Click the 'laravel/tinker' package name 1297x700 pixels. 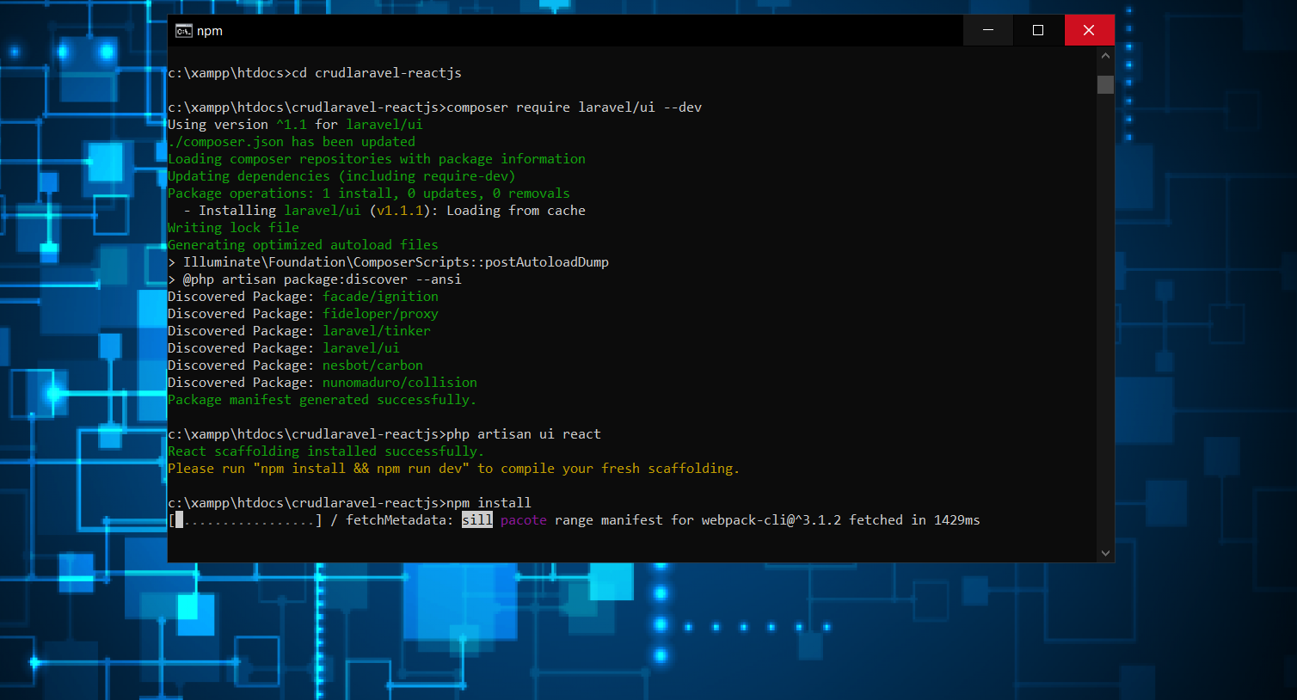377,331
